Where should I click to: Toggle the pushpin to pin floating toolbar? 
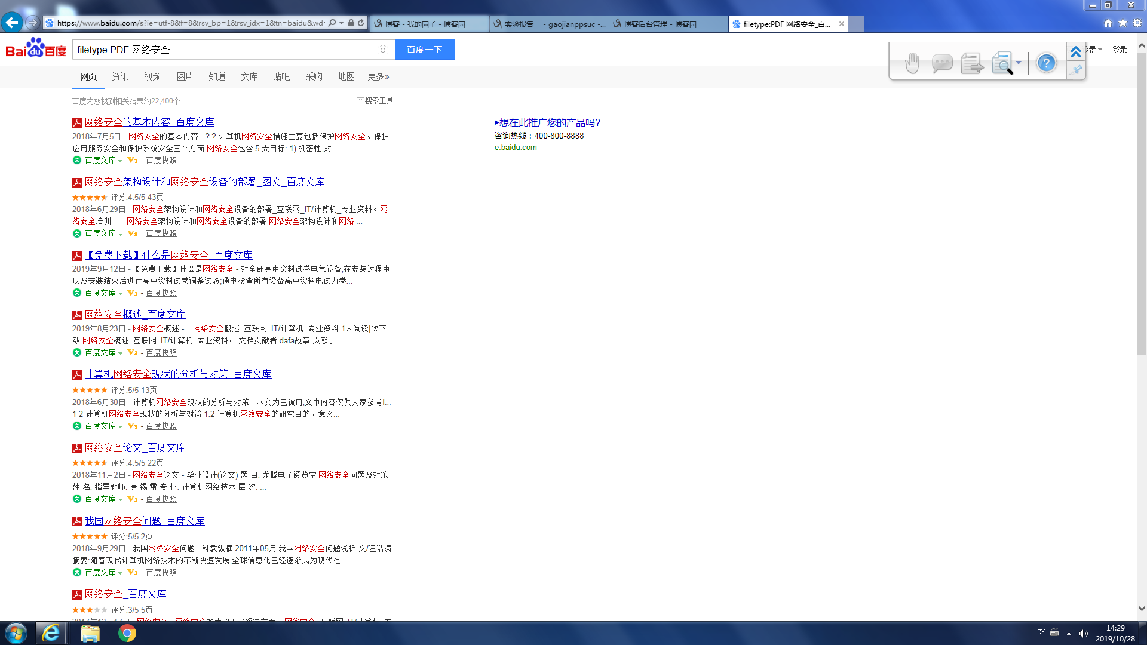click(x=1076, y=70)
